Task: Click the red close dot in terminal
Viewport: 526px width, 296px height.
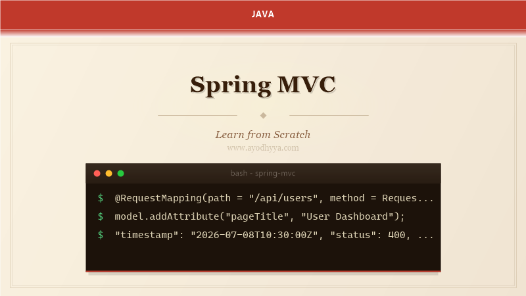Action: coord(97,174)
